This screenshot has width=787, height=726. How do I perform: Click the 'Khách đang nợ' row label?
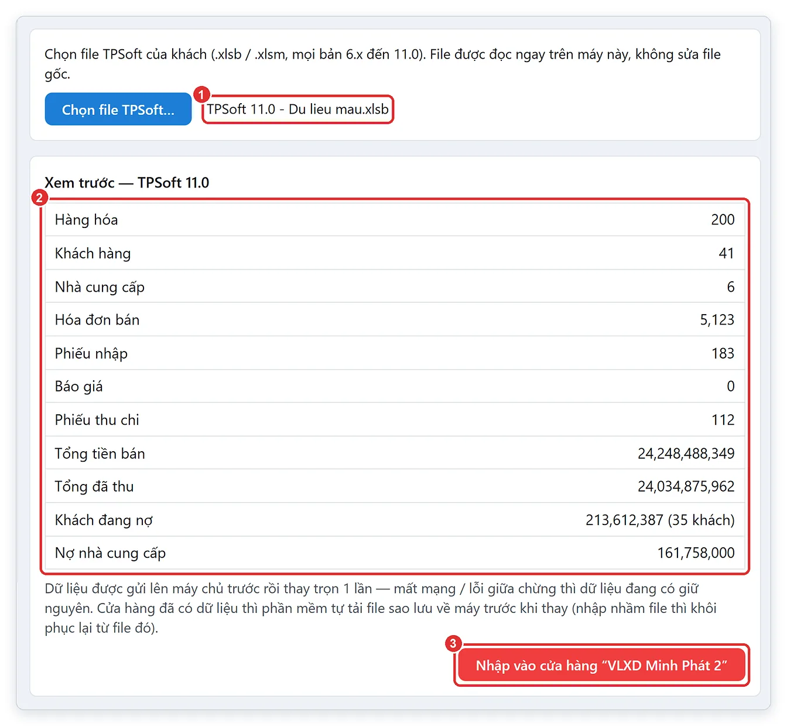tap(104, 520)
